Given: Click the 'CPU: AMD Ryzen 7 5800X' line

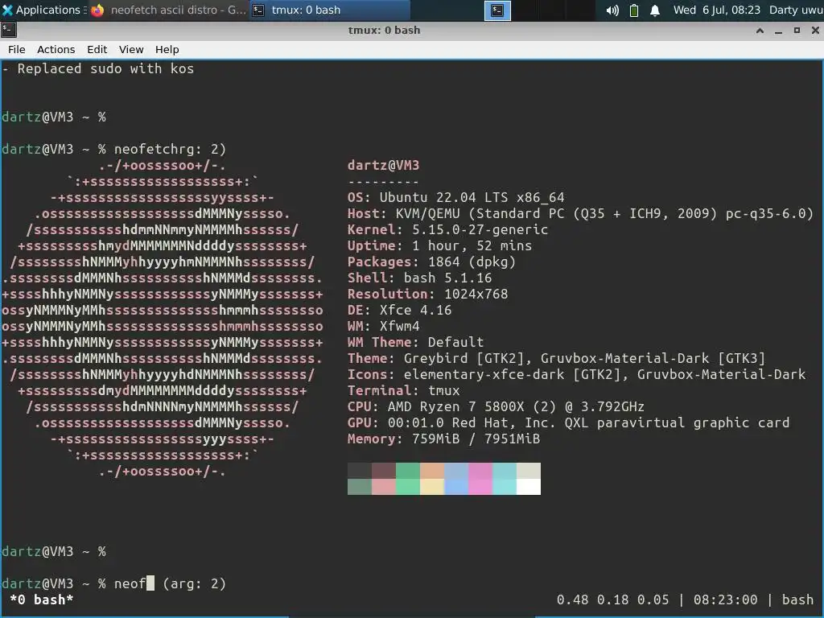Looking at the screenshot, I should (x=496, y=406).
